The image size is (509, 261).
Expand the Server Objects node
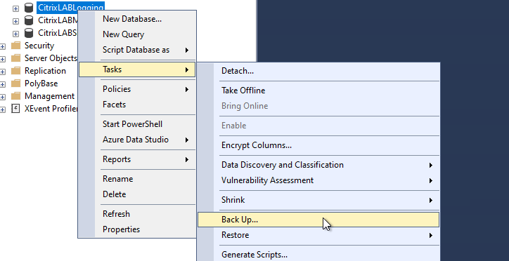coord(3,59)
